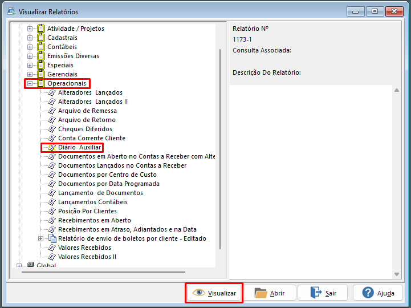This screenshot has width=411, height=308.
Task: Click the report icon of Valores Recebidos II
Action: coord(52,257)
